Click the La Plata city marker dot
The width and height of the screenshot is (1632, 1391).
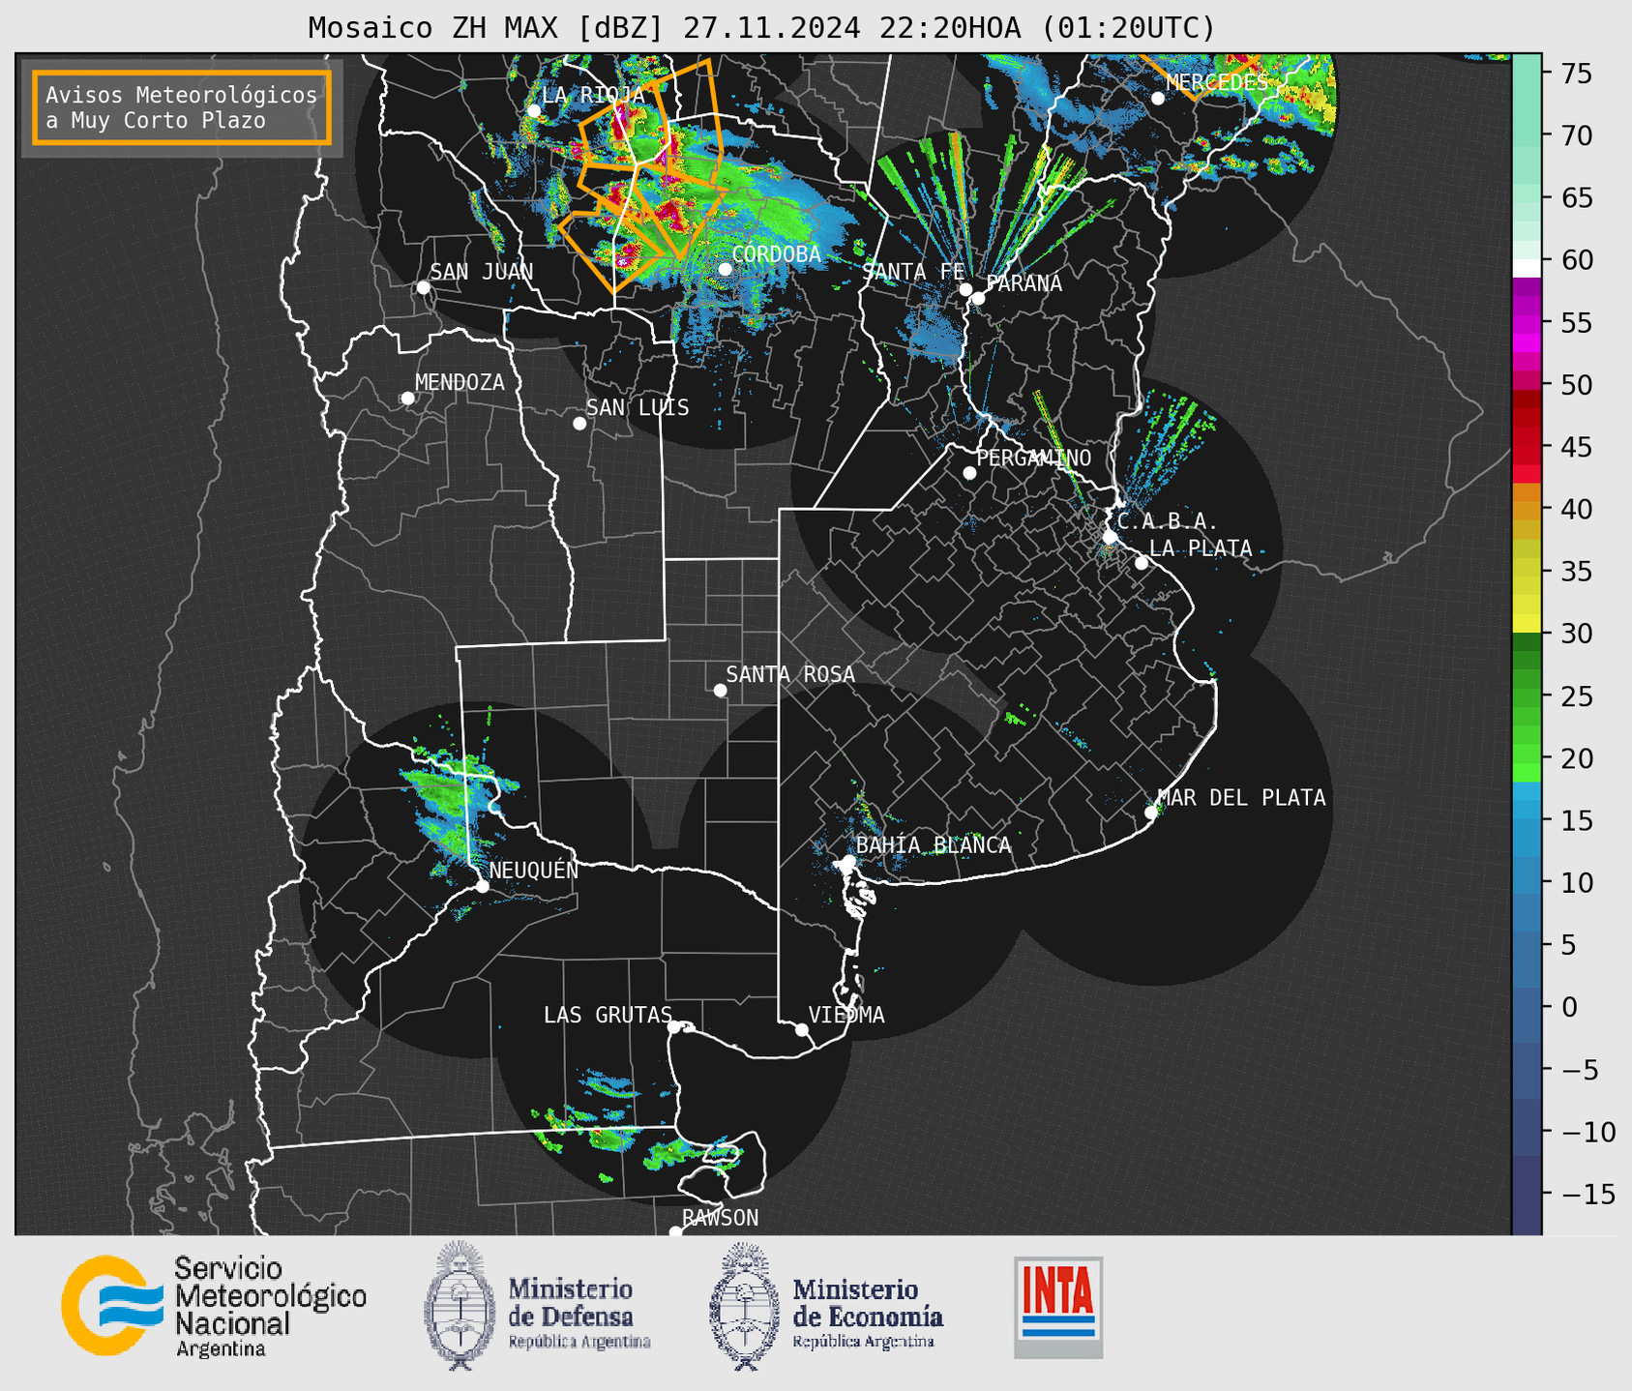(x=1142, y=563)
